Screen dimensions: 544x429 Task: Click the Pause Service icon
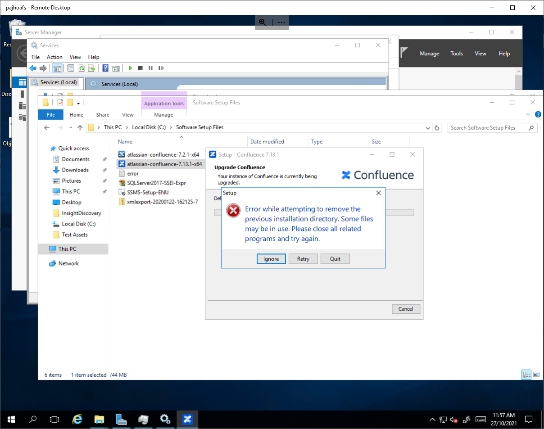pyautogui.click(x=150, y=68)
